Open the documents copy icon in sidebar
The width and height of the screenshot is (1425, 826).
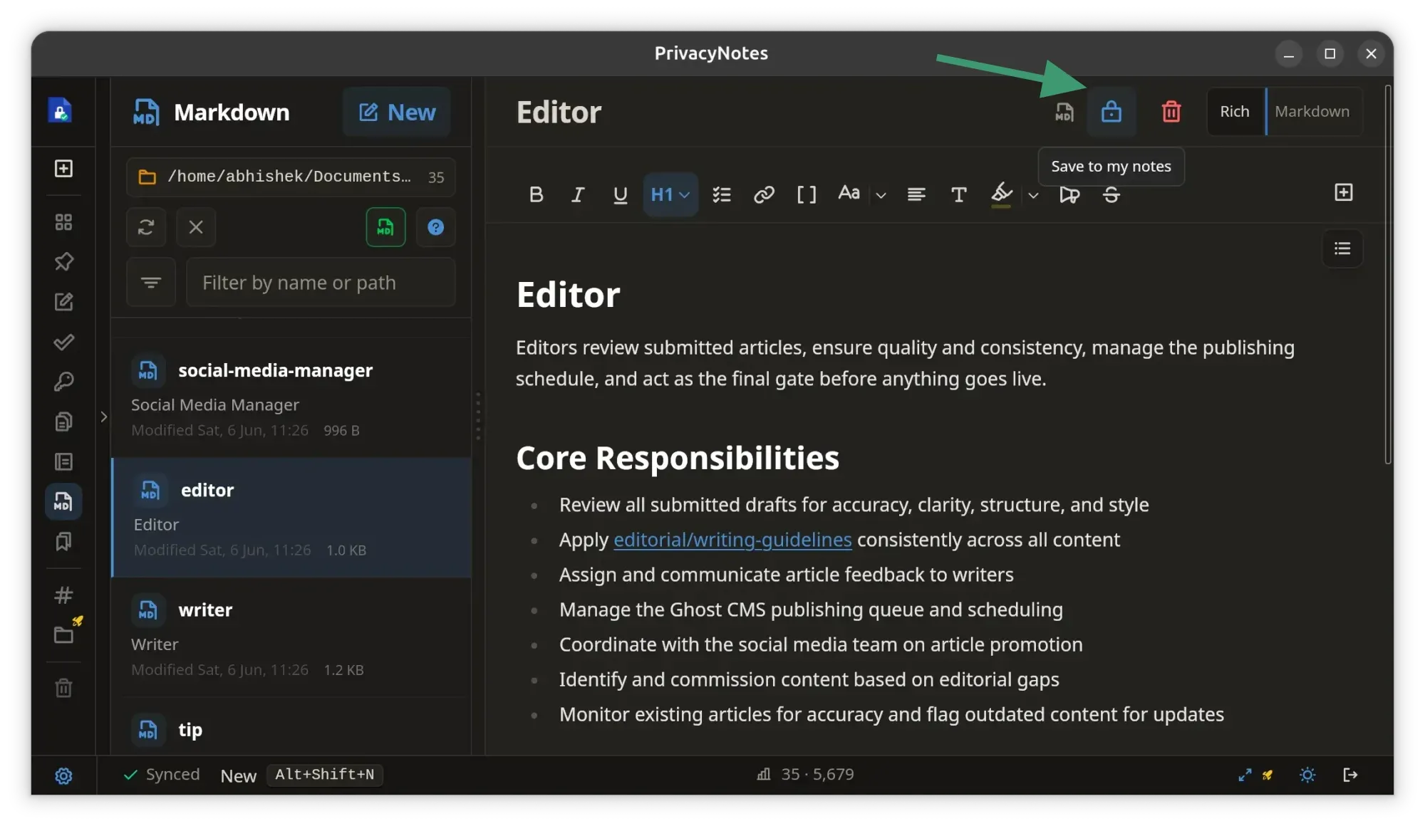coord(63,422)
